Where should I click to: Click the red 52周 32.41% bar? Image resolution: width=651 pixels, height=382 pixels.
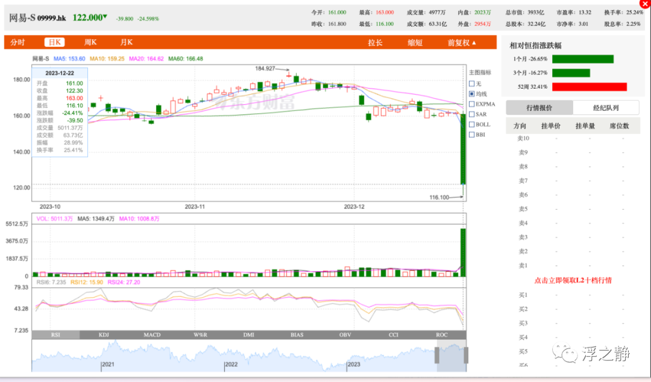point(590,87)
